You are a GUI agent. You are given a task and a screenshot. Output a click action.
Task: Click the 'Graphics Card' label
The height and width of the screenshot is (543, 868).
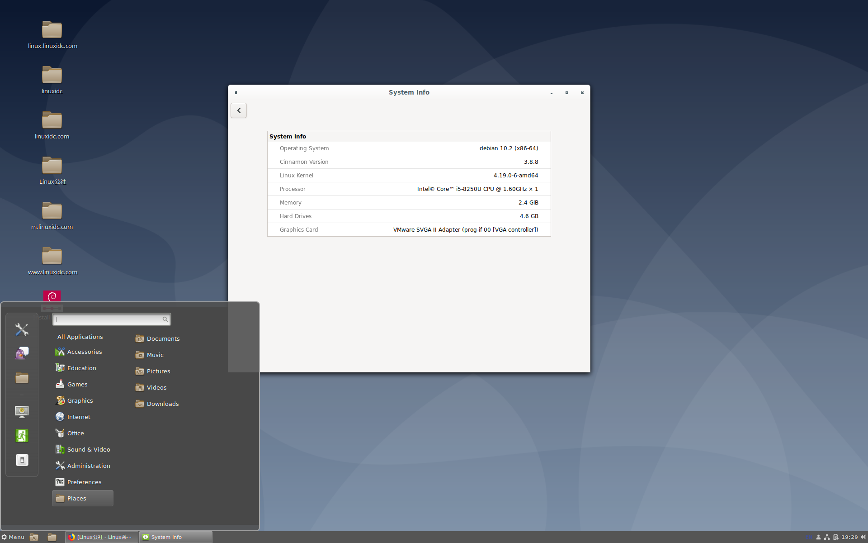coord(299,230)
